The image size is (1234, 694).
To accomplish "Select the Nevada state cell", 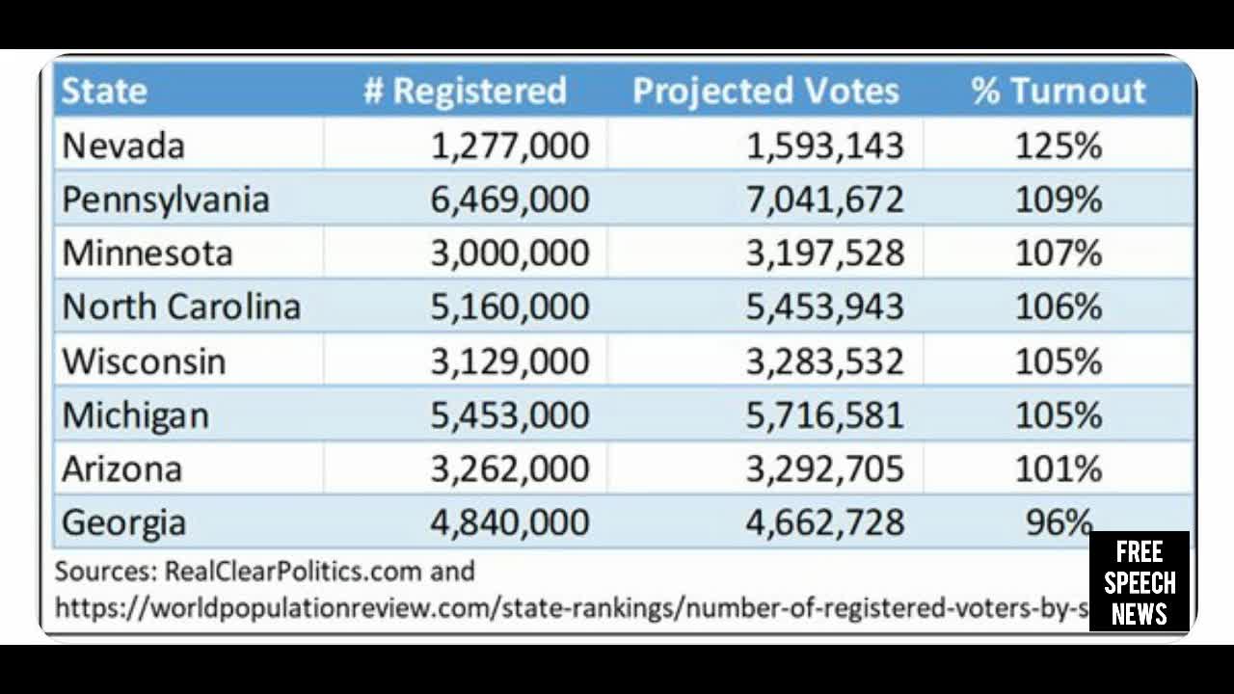I will 123,146.
